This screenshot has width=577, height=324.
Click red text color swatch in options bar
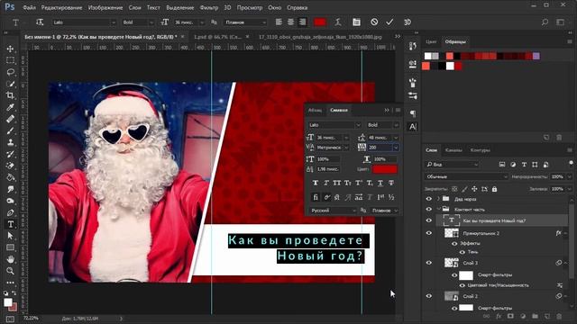point(320,22)
